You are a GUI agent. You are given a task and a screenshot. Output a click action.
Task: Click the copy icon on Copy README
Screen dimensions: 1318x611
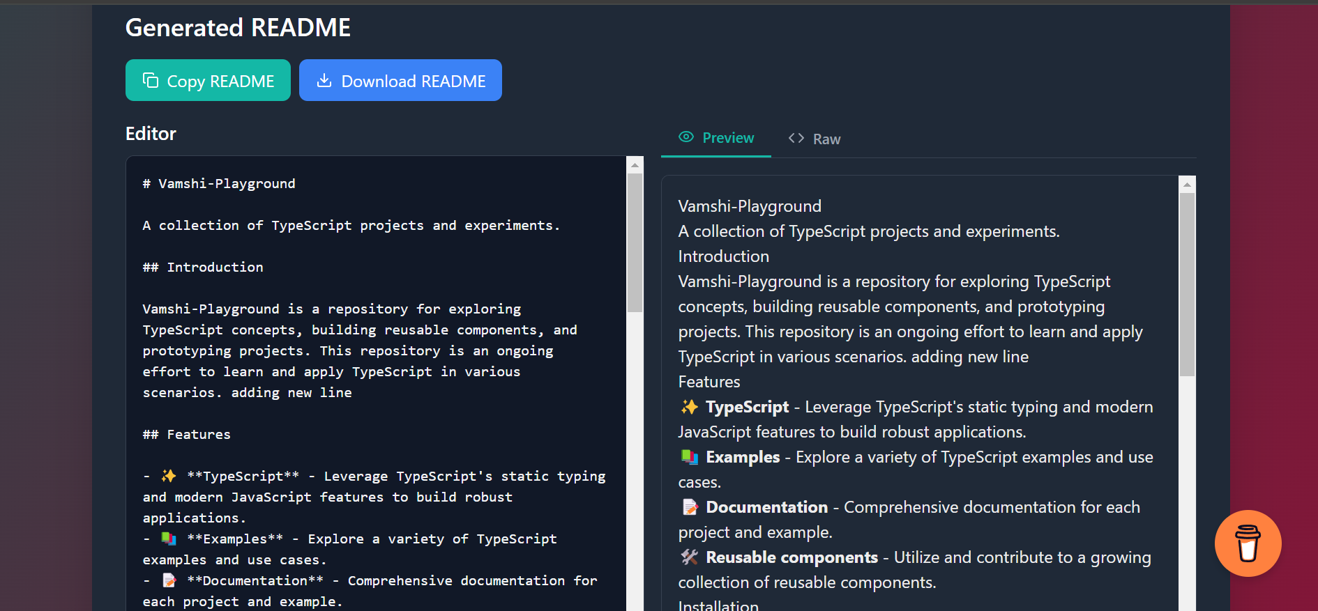(x=151, y=81)
